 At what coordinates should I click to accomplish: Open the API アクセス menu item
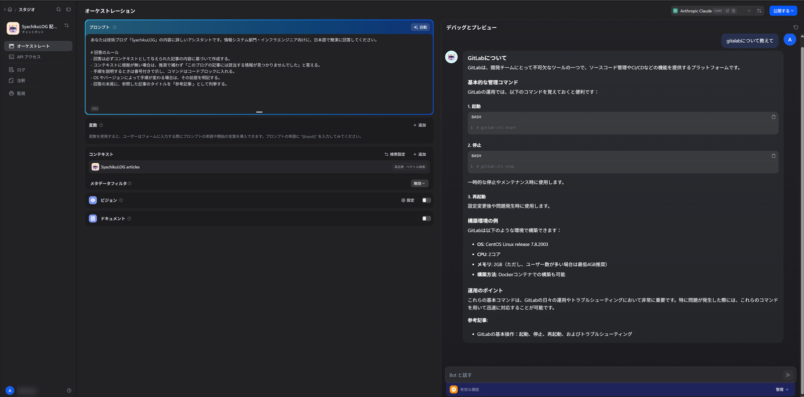38,57
